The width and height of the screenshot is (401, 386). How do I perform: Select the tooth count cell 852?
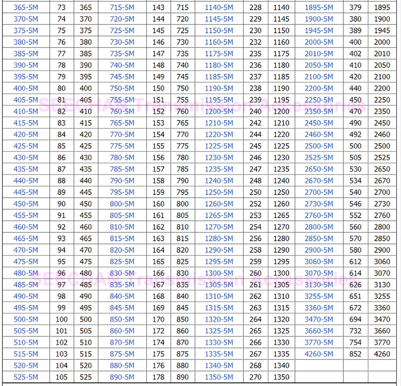(x=355, y=354)
